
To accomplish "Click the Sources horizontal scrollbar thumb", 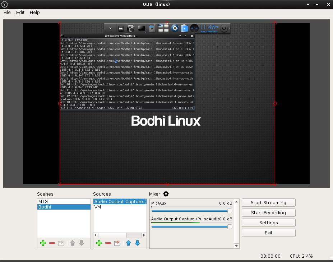I will [112, 235].
